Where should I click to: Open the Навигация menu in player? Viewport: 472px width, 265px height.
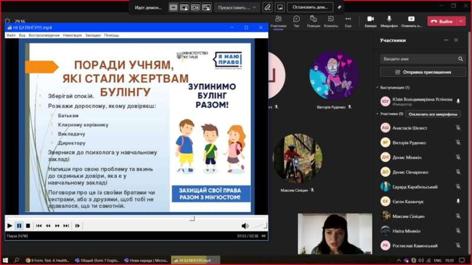point(73,35)
